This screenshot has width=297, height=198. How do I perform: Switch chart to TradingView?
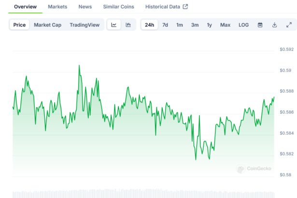click(85, 25)
